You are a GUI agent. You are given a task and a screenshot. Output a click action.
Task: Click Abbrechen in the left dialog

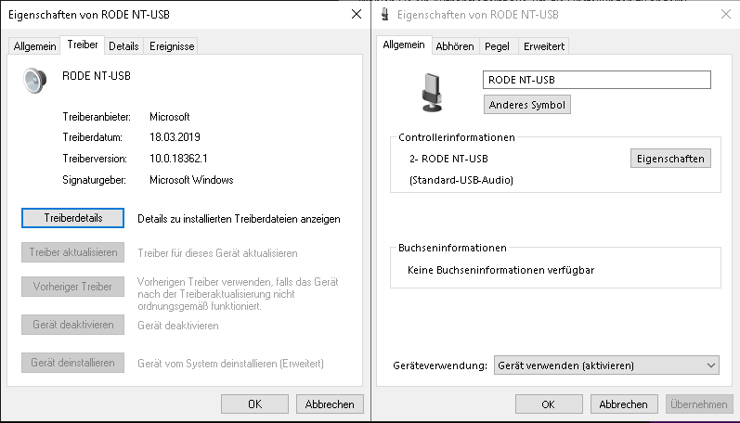(330, 404)
